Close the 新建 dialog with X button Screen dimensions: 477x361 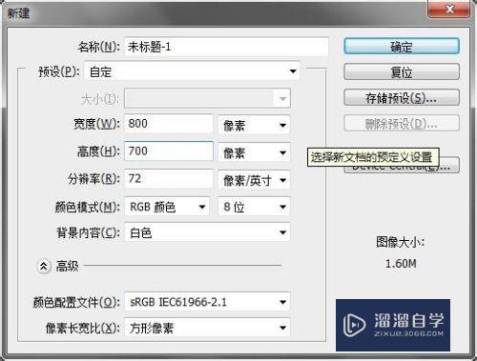click(449, 9)
